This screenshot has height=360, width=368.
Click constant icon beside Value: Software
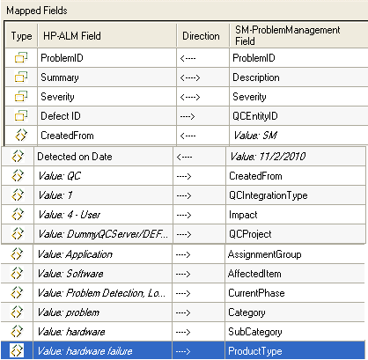[x=17, y=273]
